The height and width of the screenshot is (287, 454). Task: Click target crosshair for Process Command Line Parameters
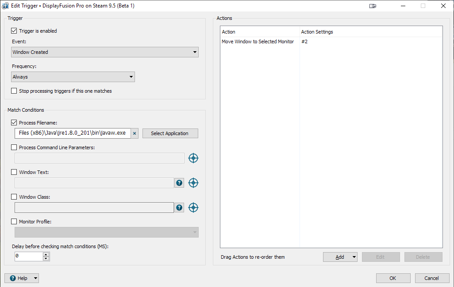tap(193, 158)
